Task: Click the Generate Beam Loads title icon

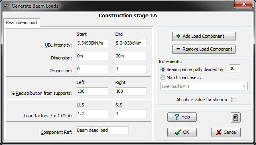Action: click(6, 6)
